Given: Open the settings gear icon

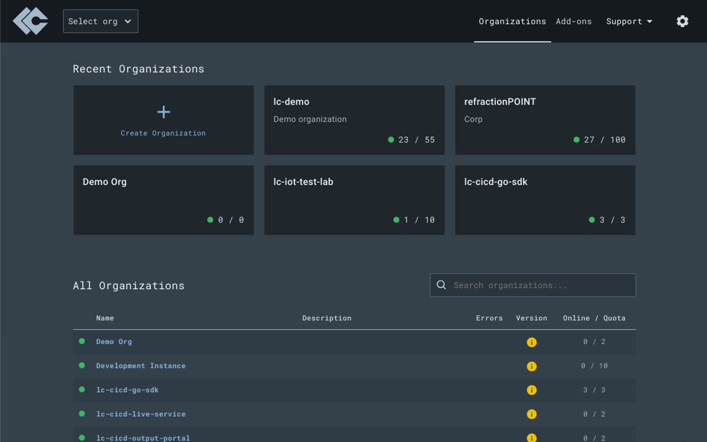Looking at the screenshot, I should (683, 21).
